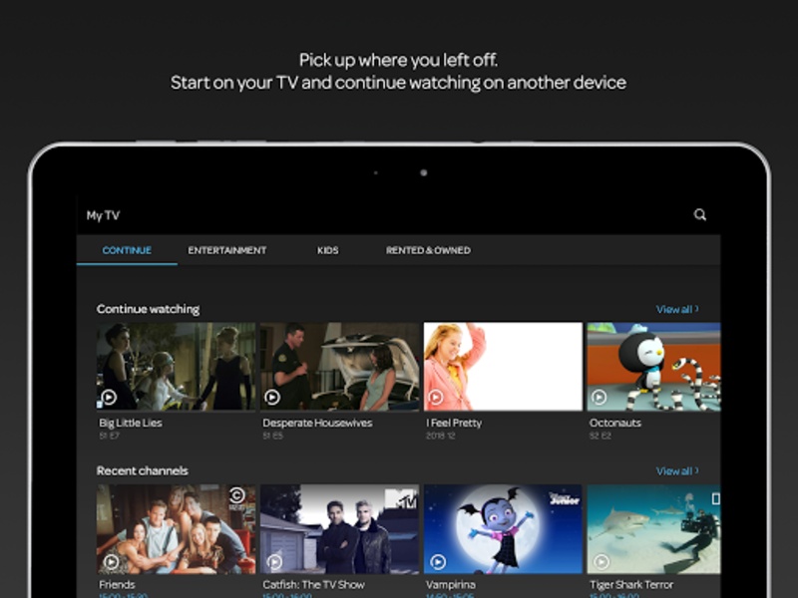
Task: Select the KIDS tab
Action: [328, 250]
